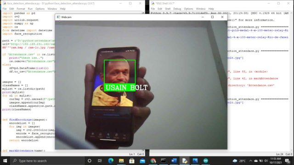294x165 pixels.
Task: Open the IDLE Shell Options menu
Action: coord(188,9)
